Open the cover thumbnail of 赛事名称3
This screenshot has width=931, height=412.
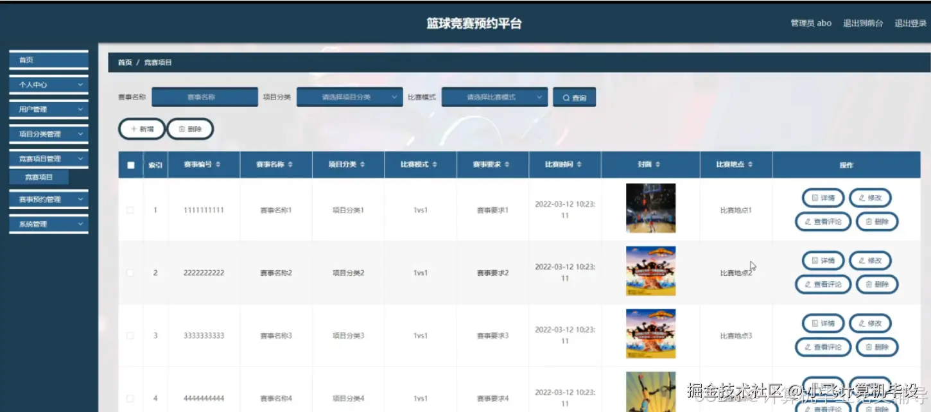(650, 334)
